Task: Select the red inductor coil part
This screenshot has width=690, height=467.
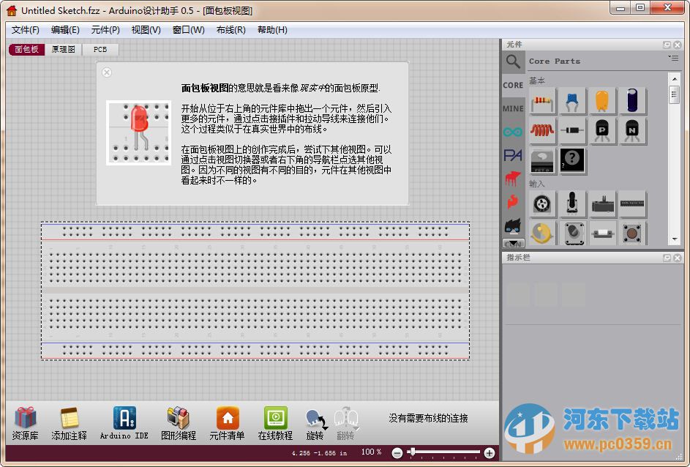Action: (543, 131)
